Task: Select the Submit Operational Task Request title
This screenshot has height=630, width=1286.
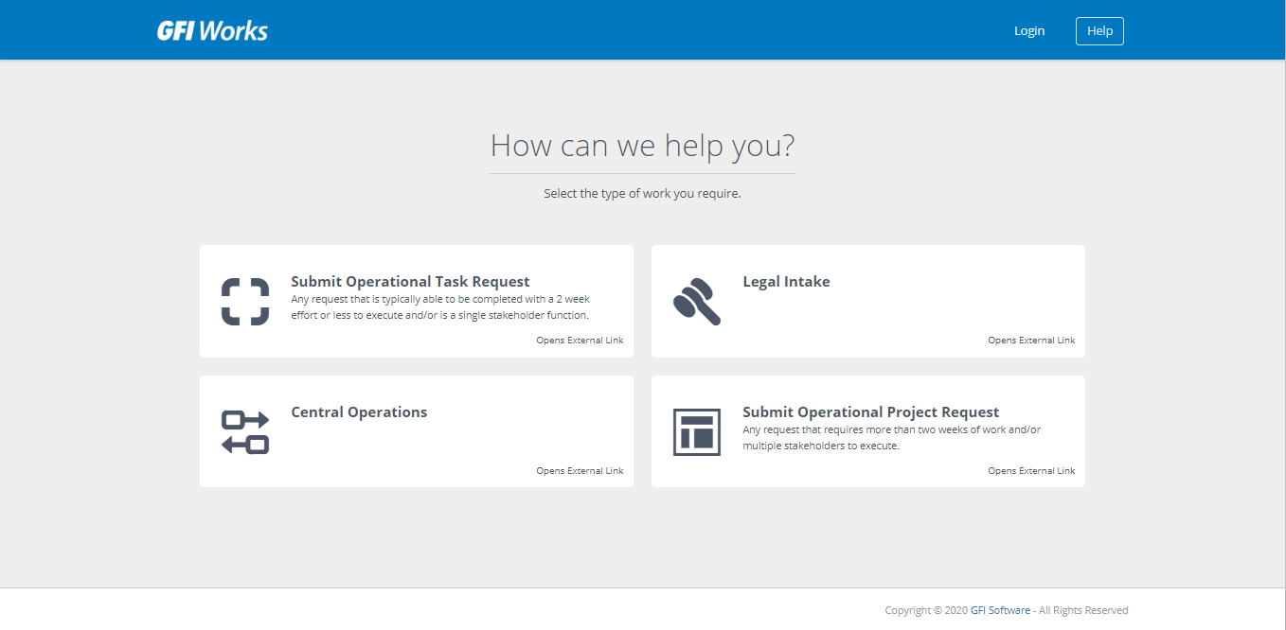Action: coord(410,282)
